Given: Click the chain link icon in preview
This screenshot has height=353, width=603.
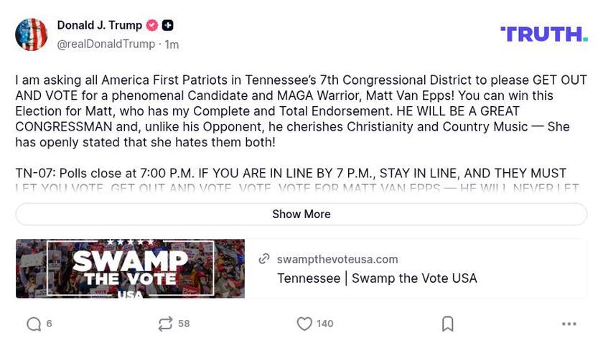Looking at the screenshot, I should click(x=264, y=259).
